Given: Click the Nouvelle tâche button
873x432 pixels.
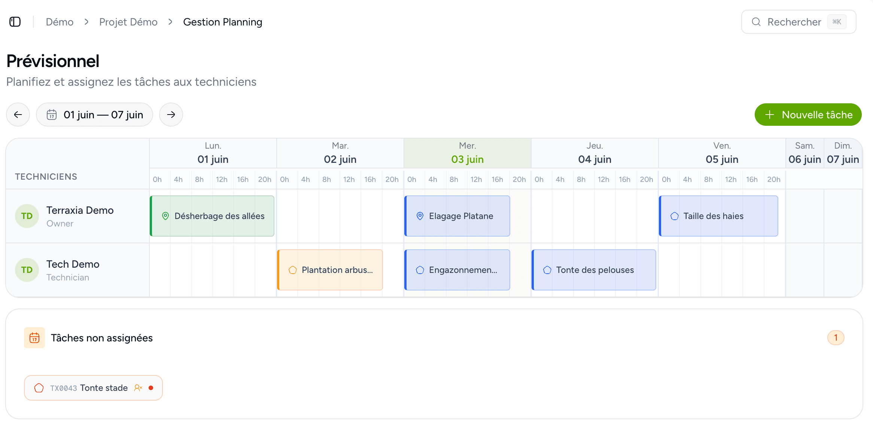Looking at the screenshot, I should (x=808, y=115).
